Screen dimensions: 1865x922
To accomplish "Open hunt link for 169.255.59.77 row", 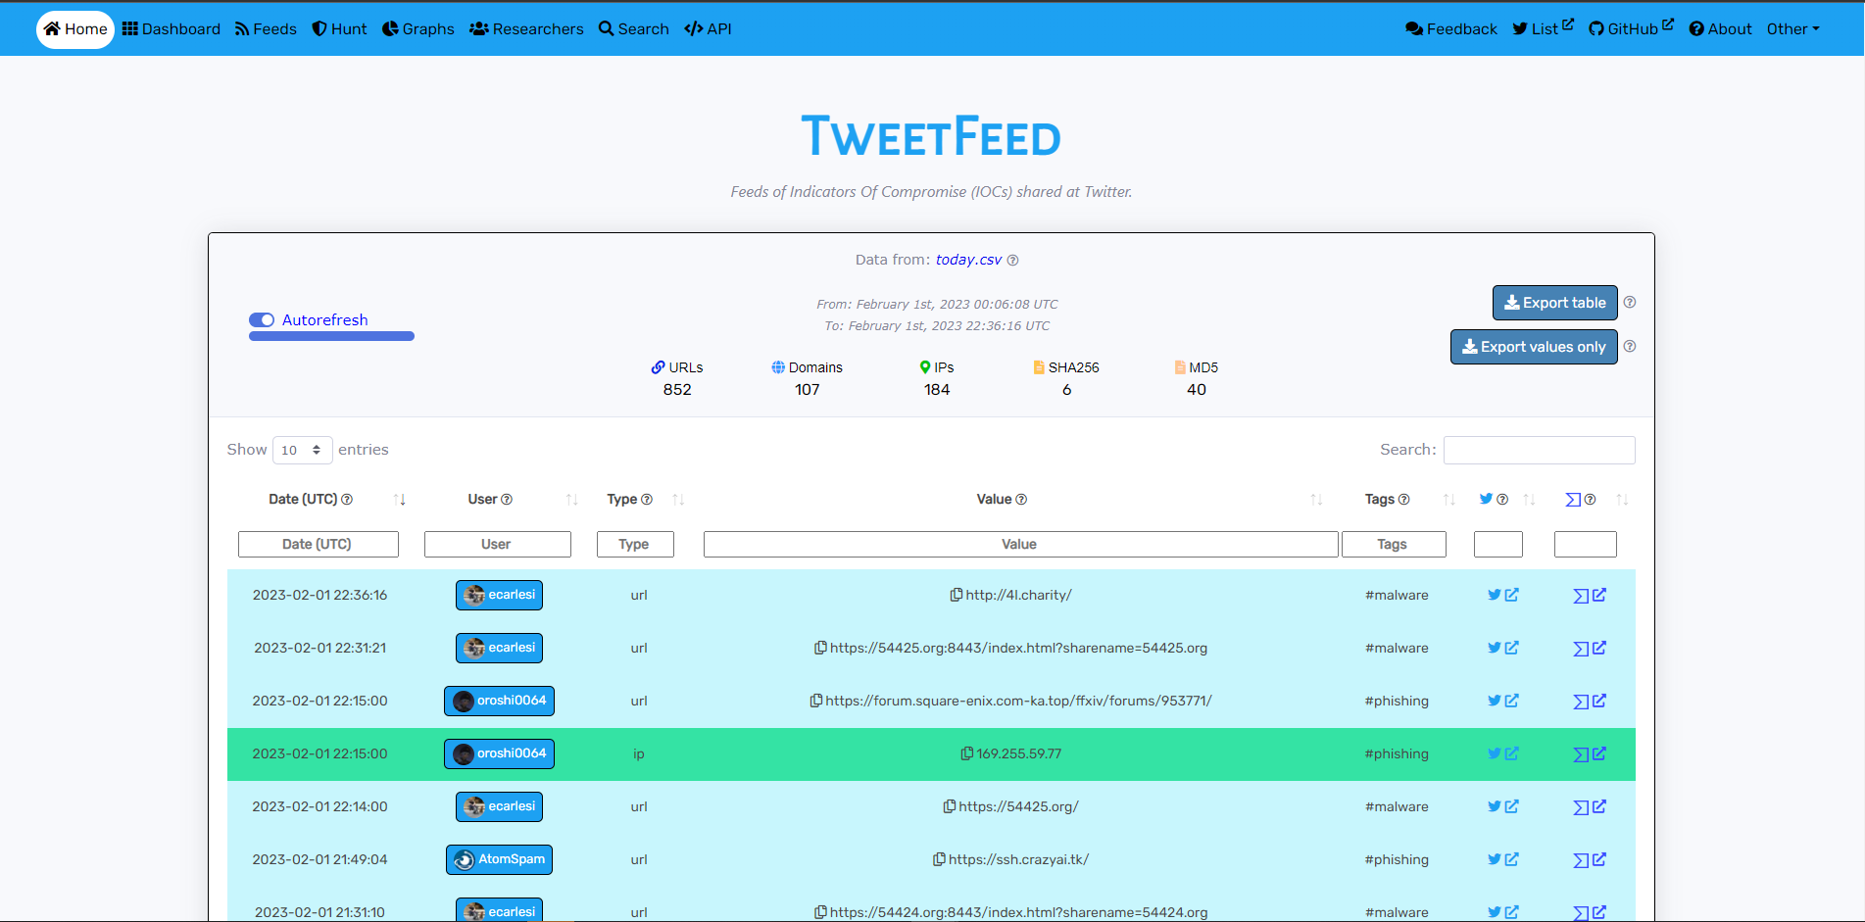I will click(x=1590, y=753).
